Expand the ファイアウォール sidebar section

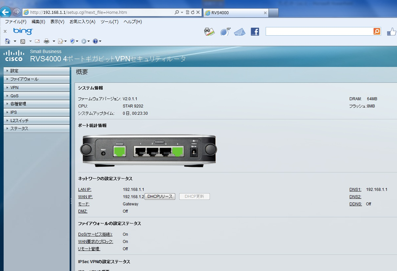tap(37, 79)
